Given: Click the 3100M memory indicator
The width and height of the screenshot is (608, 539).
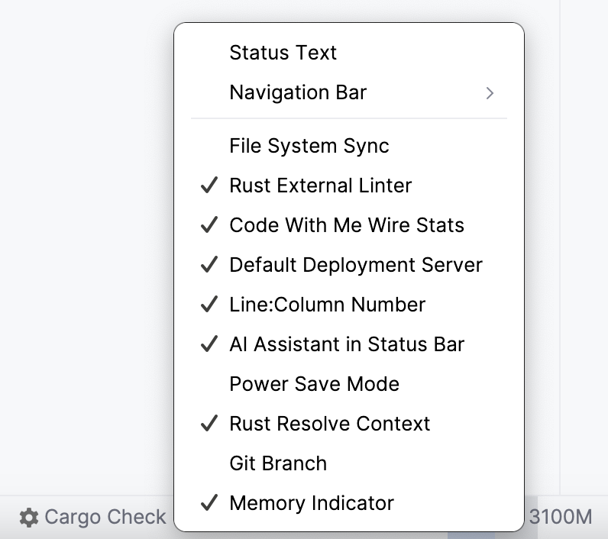Looking at the screenshot, I should click(x=561, y=517).
